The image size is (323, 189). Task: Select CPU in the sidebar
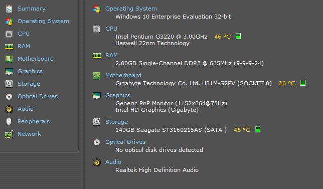[24, 34]
